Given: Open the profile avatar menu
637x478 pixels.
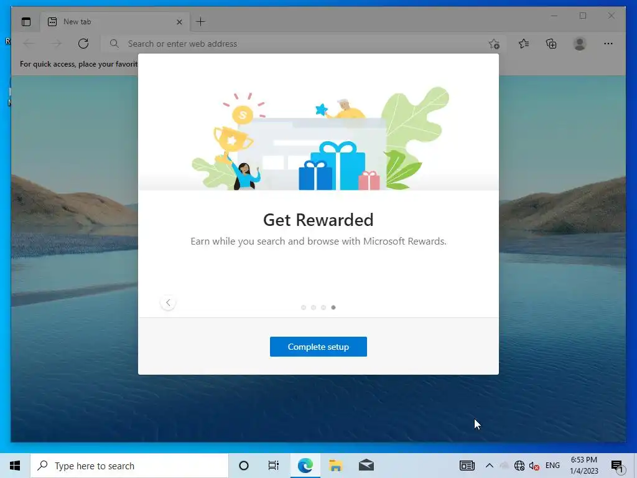Looking at the screenshot, I should 580,44.
